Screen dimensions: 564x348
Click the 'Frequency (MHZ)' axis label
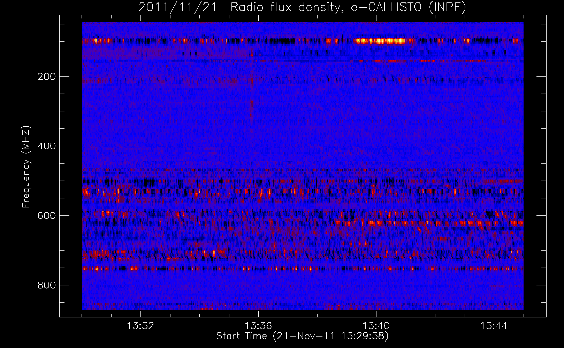click(26, 167)
